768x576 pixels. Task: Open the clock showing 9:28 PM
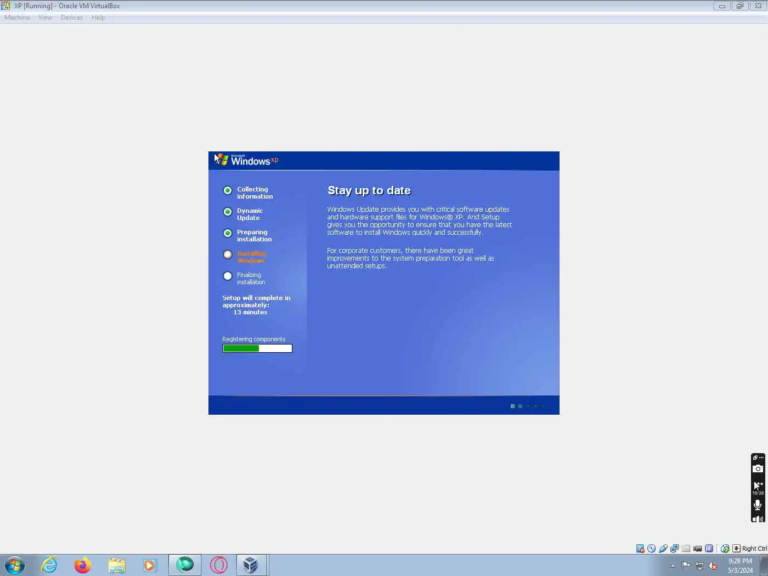pyautogui.click(x=740, y=566)
